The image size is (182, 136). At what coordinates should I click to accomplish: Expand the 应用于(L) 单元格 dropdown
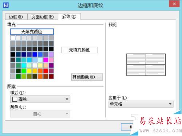point(141,104)
